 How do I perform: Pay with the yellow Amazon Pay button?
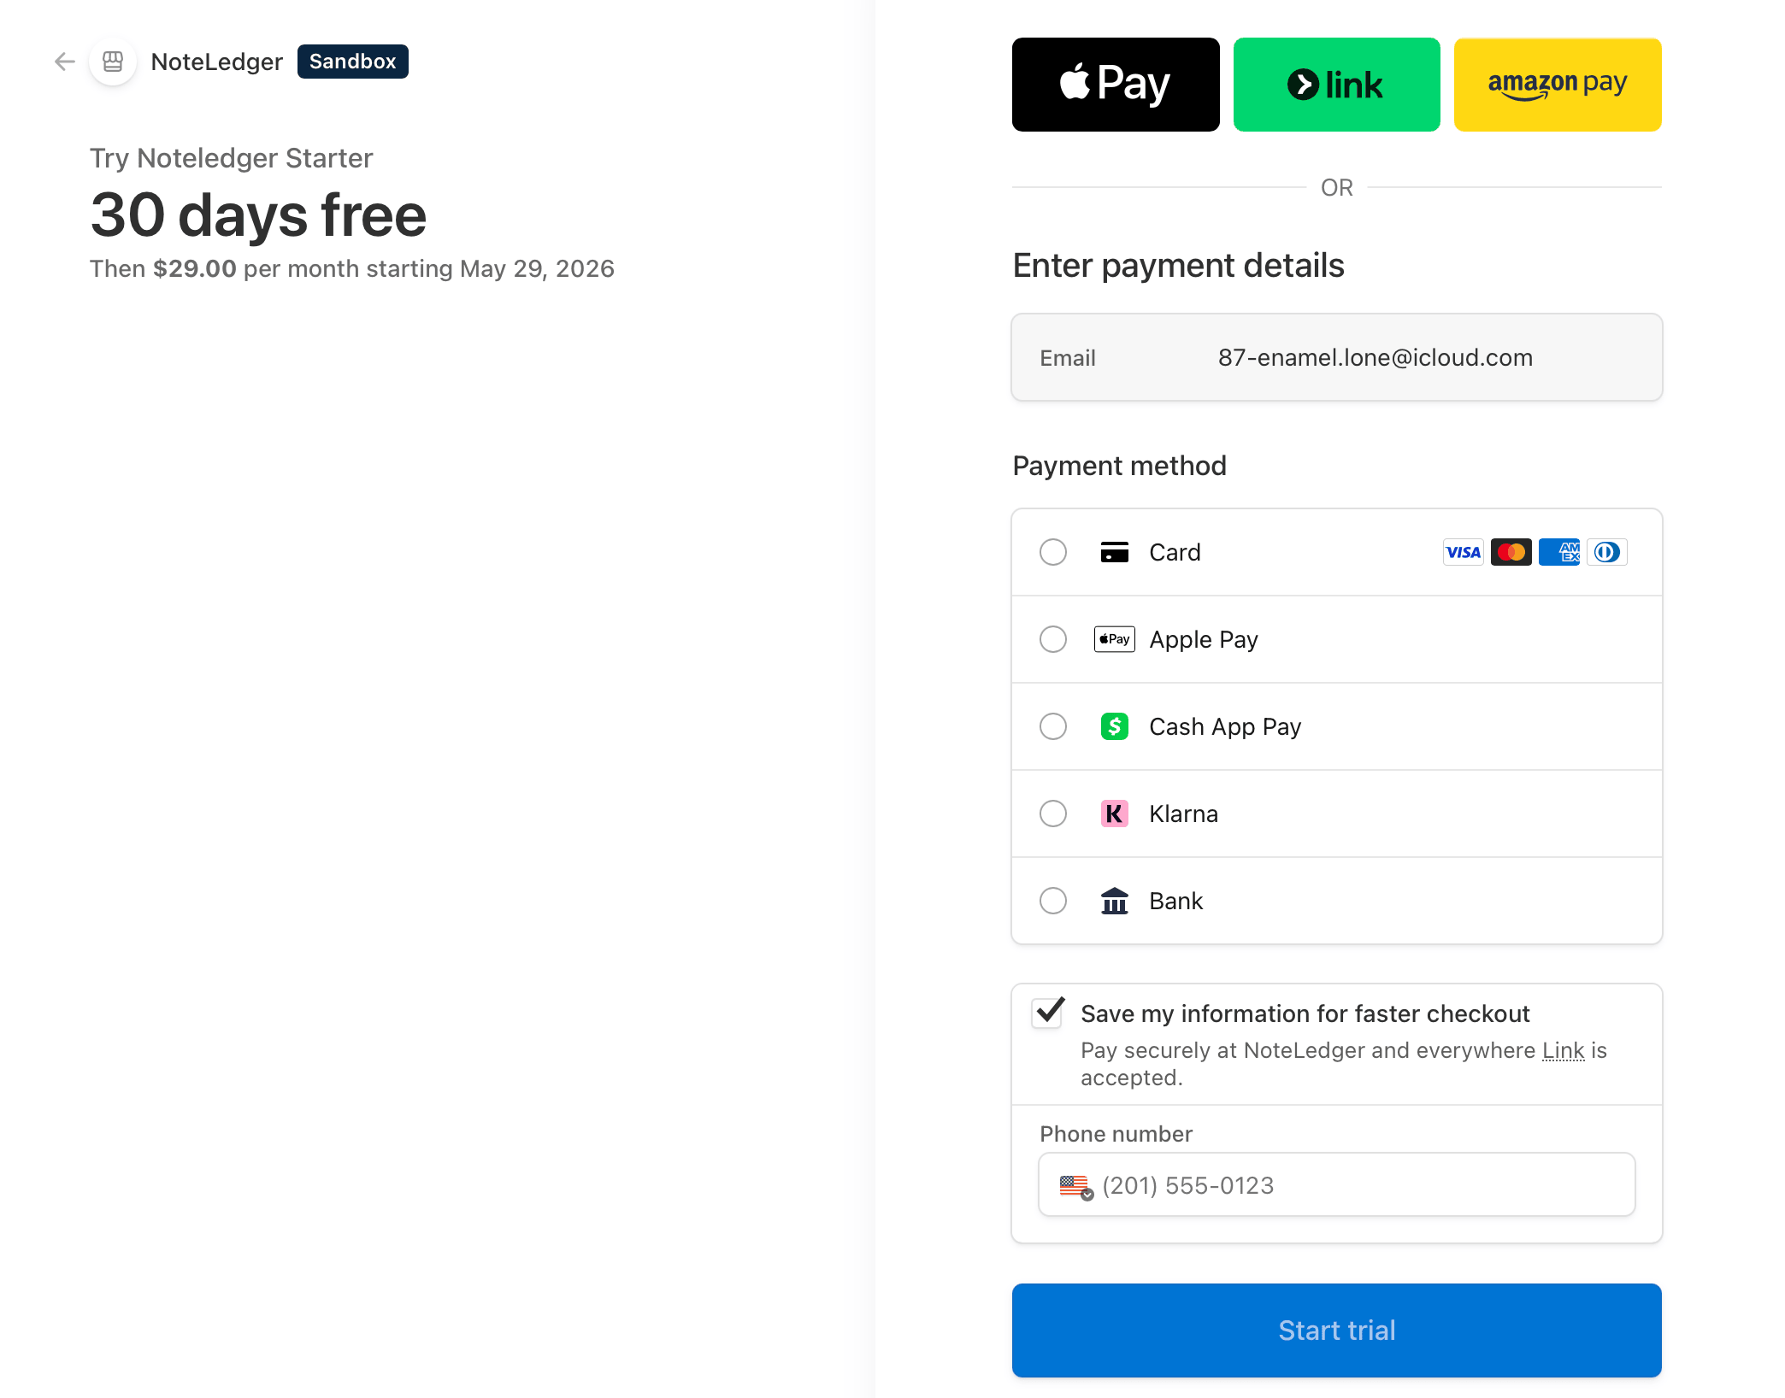pyautogui.click(x=1558, y=85)
